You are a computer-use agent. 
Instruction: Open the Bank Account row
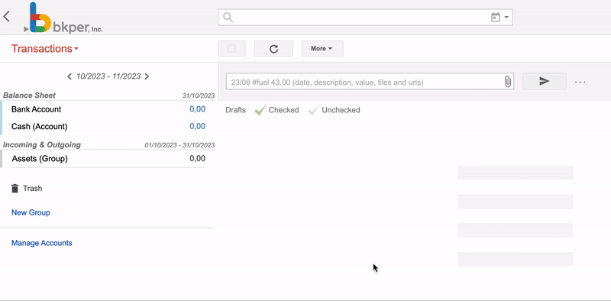point(108,109)
